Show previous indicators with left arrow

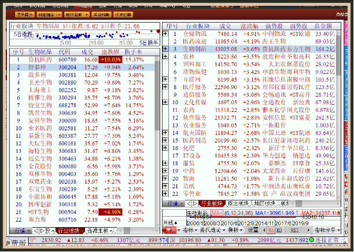coord(264,231)
